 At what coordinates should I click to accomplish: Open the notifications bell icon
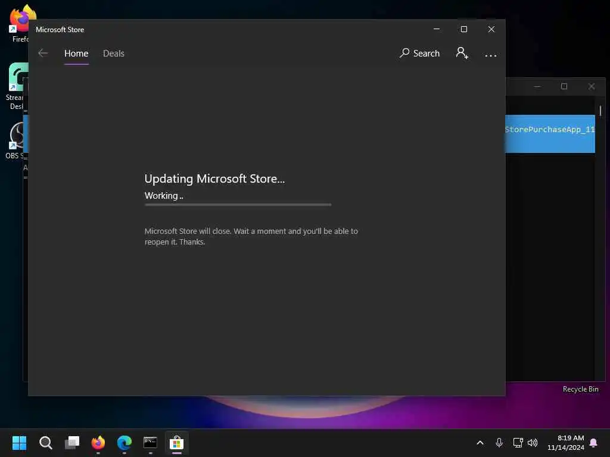(594, 443)
